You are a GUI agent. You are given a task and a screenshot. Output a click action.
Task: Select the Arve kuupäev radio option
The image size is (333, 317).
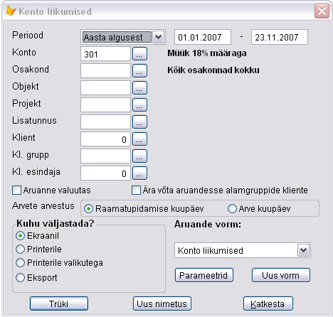coord(232,209)
